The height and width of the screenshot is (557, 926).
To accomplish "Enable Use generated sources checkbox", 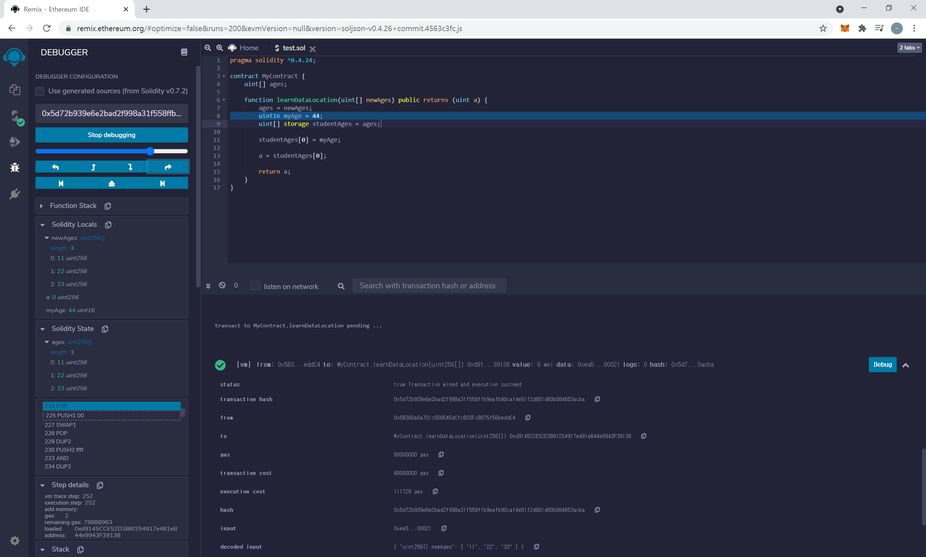I will pos(40,91).
